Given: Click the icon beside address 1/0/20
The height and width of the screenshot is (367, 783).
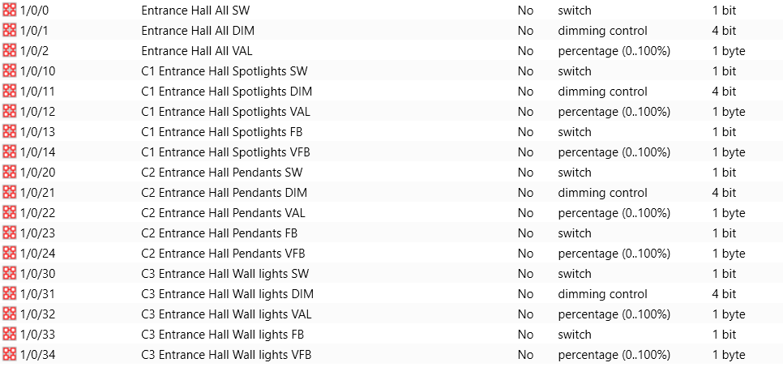Looking at the screenshot, I should coord(9,173).
